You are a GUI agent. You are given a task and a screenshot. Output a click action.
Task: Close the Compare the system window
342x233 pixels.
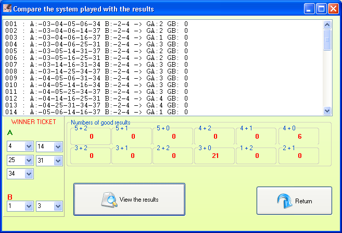click(x=333, y=9)
